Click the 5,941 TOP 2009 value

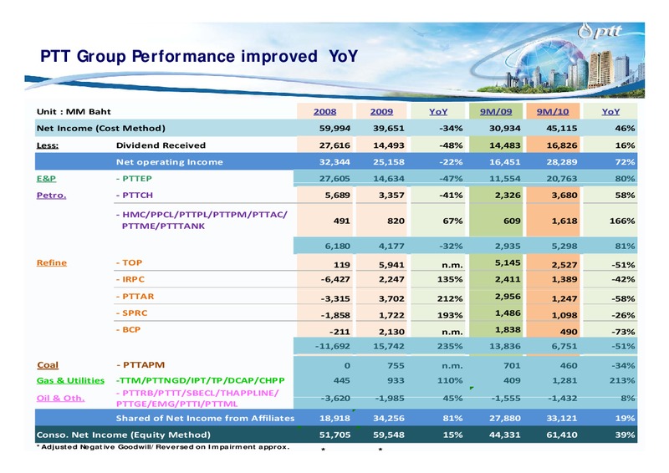[x=391, y=265]
